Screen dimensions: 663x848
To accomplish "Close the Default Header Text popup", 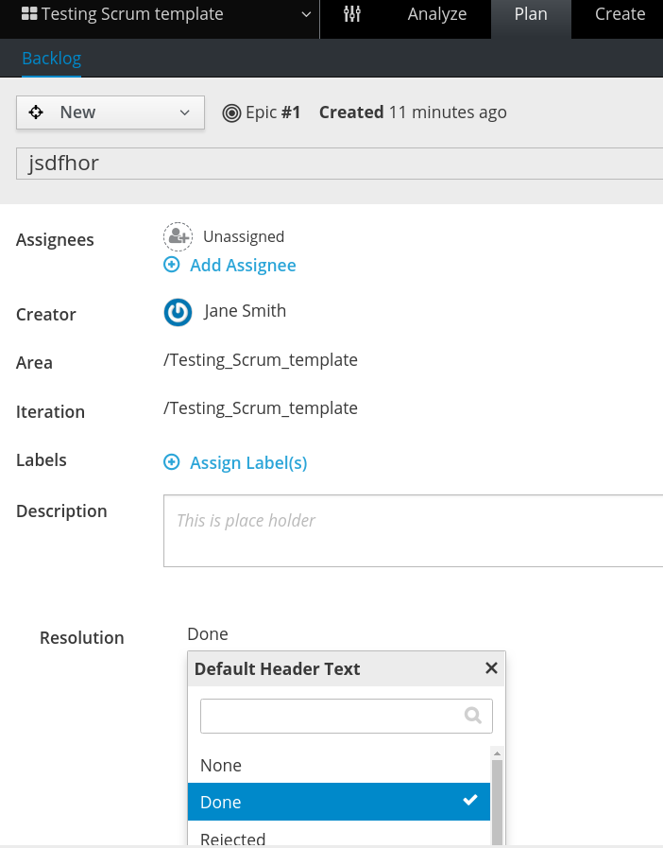I will pyautogui.click(x=491, y=667).
